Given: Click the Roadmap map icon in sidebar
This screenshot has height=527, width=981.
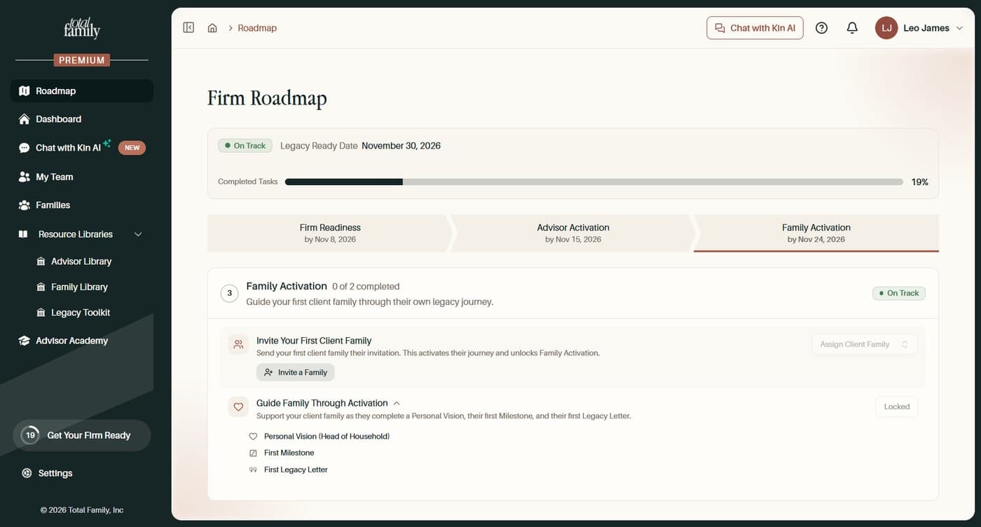Looking at the screenshot, I should tap(25, 91).
